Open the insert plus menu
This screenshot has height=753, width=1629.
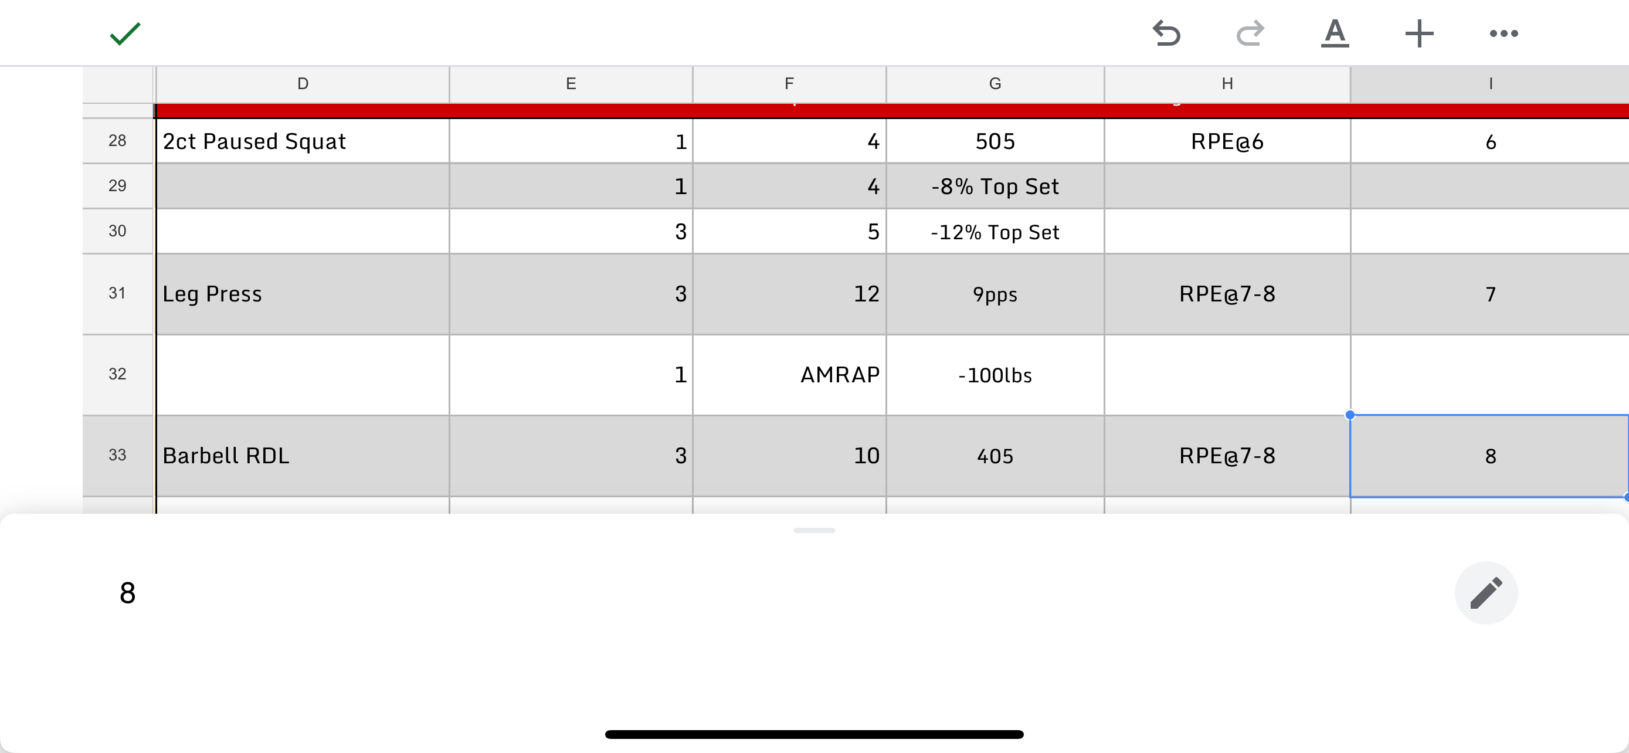coord(1419,33)
